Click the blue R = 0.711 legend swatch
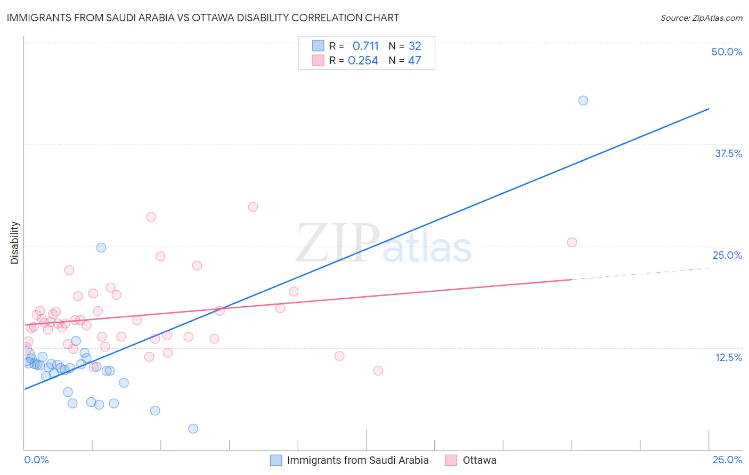This screenshot has width=749, height=475. click(318, 46)
